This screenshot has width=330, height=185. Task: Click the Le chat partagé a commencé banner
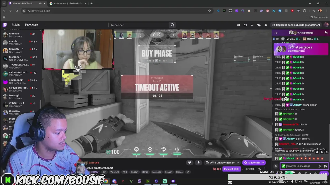301,49
